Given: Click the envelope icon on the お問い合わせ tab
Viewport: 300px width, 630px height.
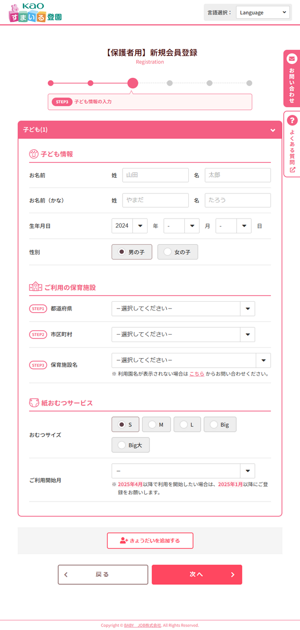Looking at the screenshot, I should [x=292, y=59].
